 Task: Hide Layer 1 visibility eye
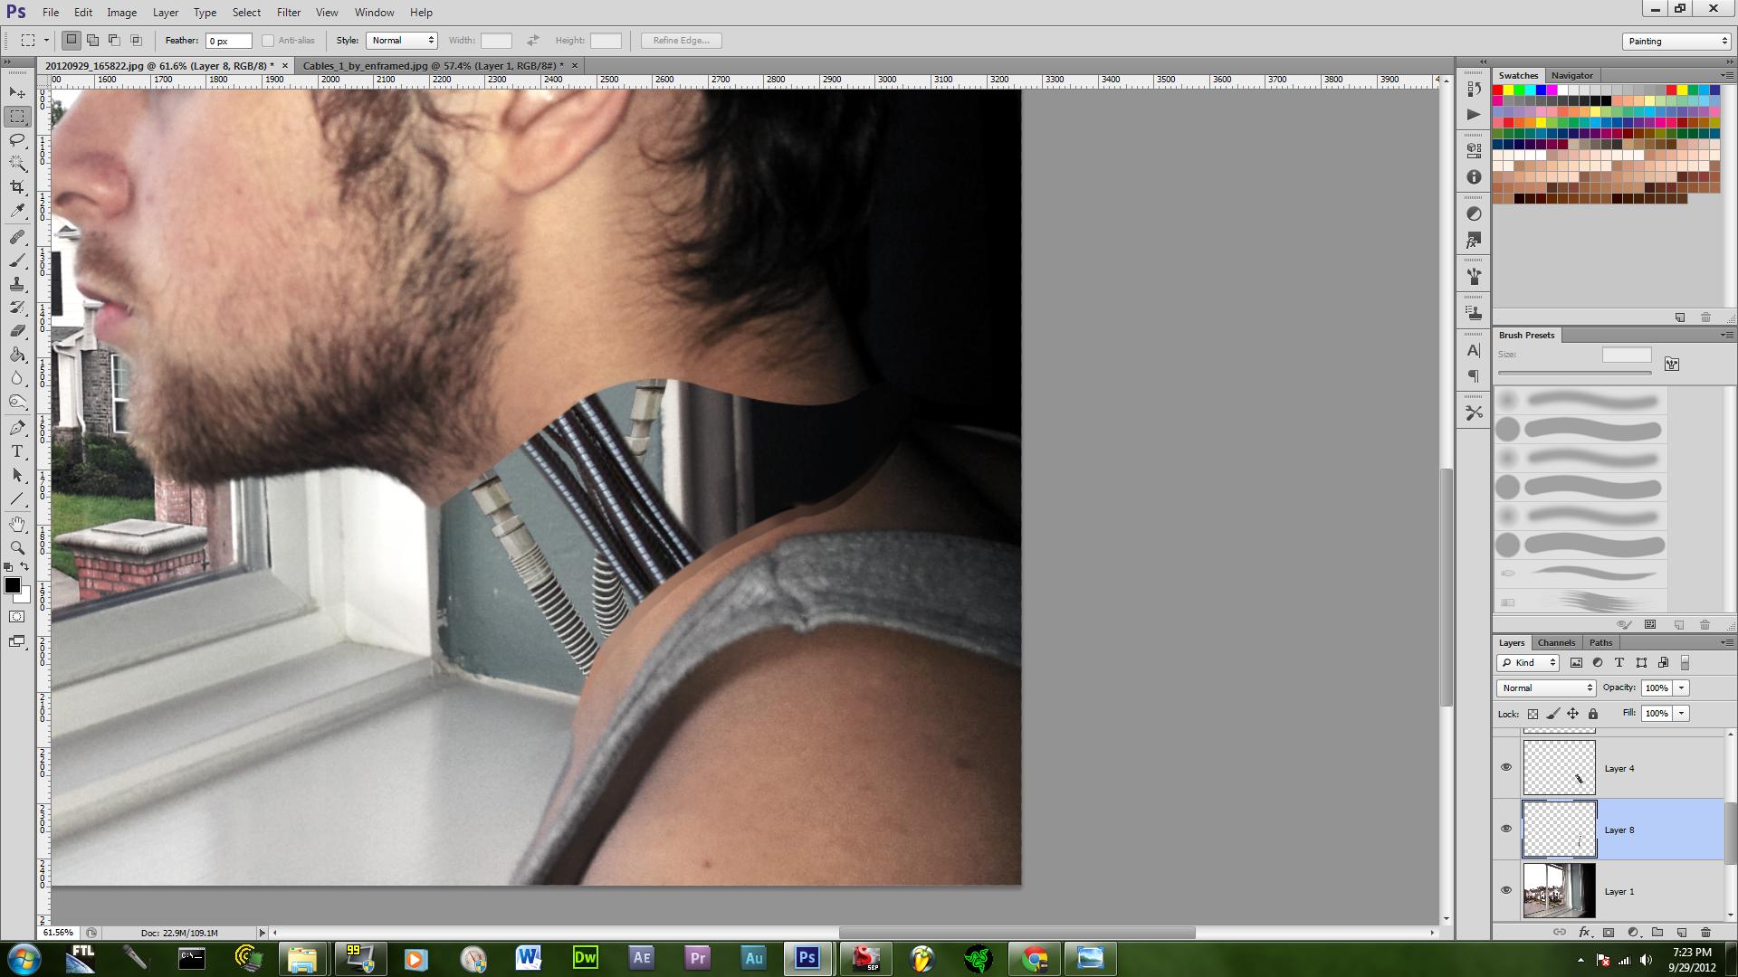[x=1506, y=890]
